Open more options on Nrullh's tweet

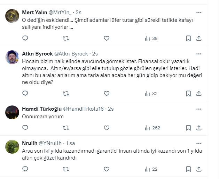click(199, 143)
